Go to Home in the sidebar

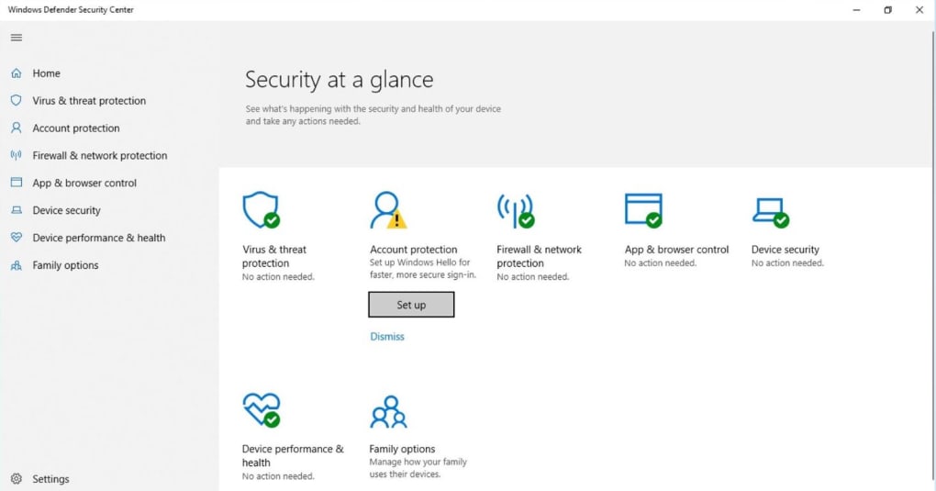[47, 73]
